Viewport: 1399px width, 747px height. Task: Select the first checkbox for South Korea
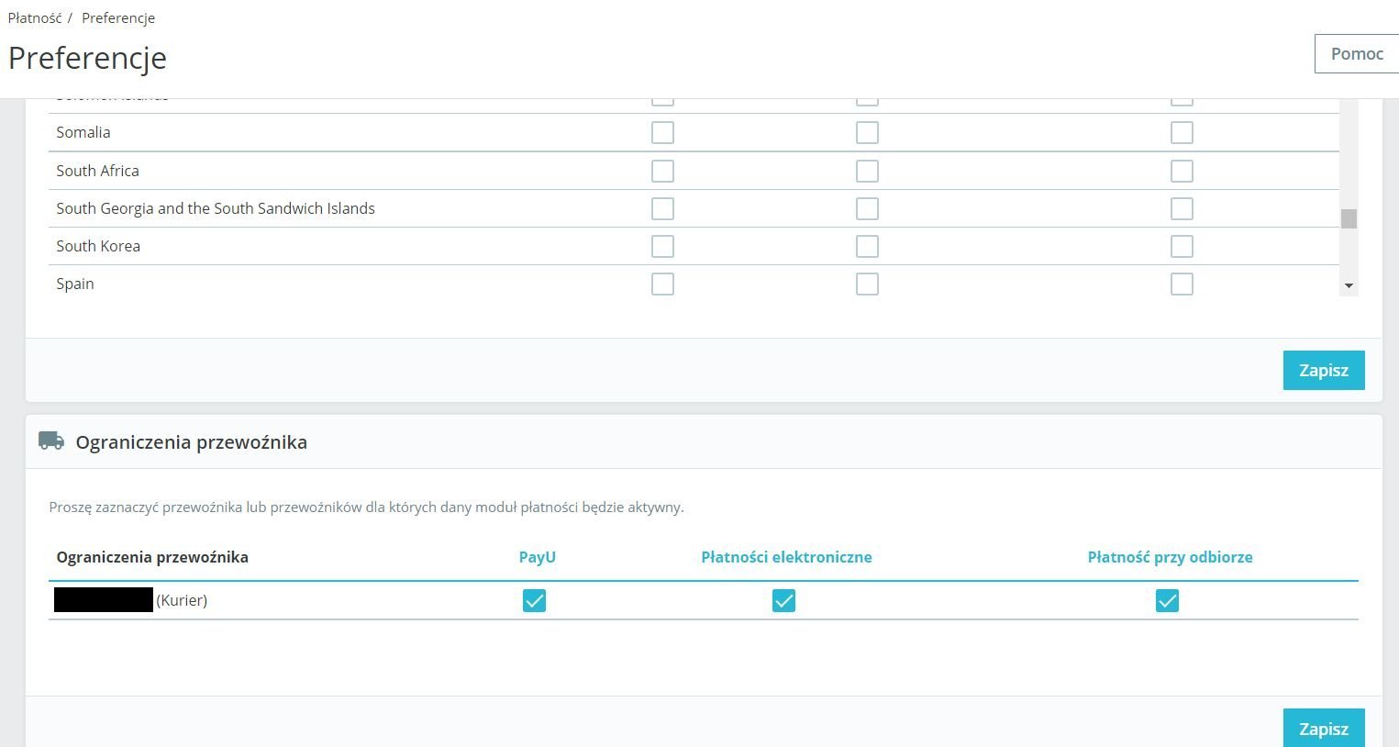662,247
